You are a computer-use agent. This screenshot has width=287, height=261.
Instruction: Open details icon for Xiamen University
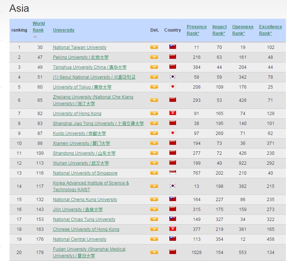tap(154, 143)
